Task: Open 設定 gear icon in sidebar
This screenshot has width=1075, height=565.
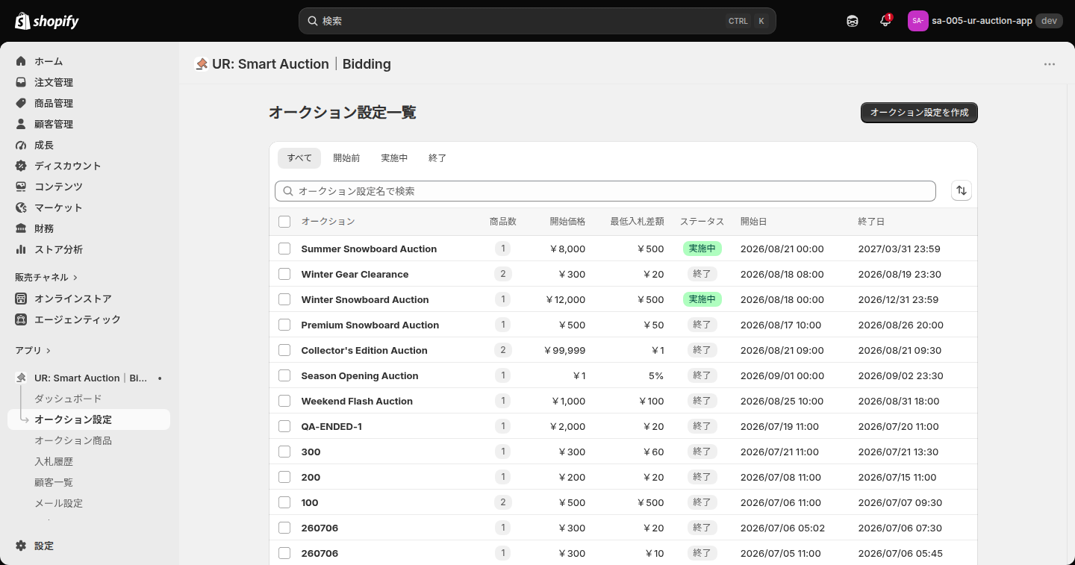Action: tap(21, 546)
